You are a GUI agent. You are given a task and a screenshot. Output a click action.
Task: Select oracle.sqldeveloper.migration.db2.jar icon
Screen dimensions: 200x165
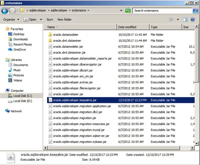[50, 112]
